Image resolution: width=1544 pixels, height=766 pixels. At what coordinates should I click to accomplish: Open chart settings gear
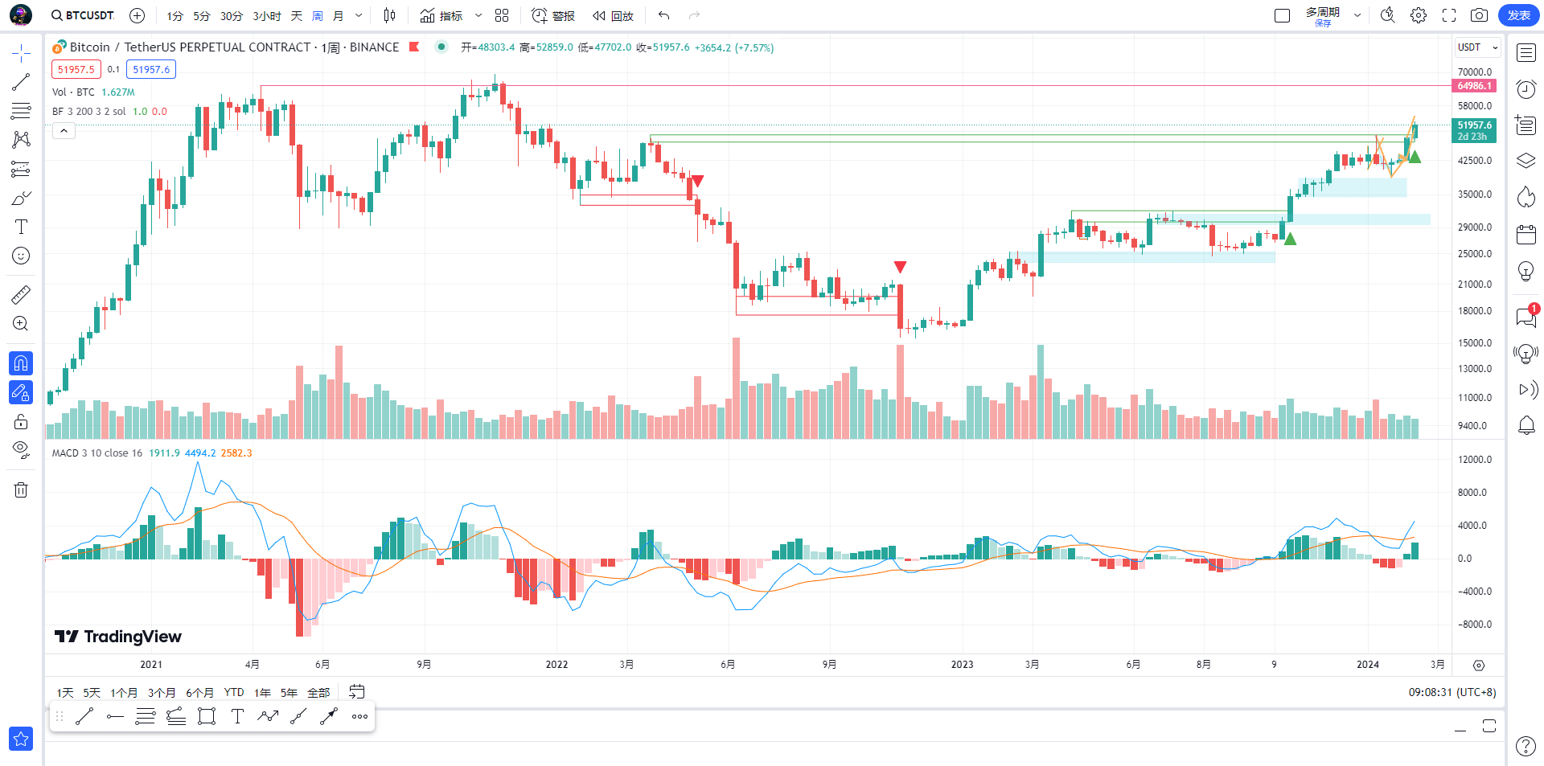[1419, 15]
